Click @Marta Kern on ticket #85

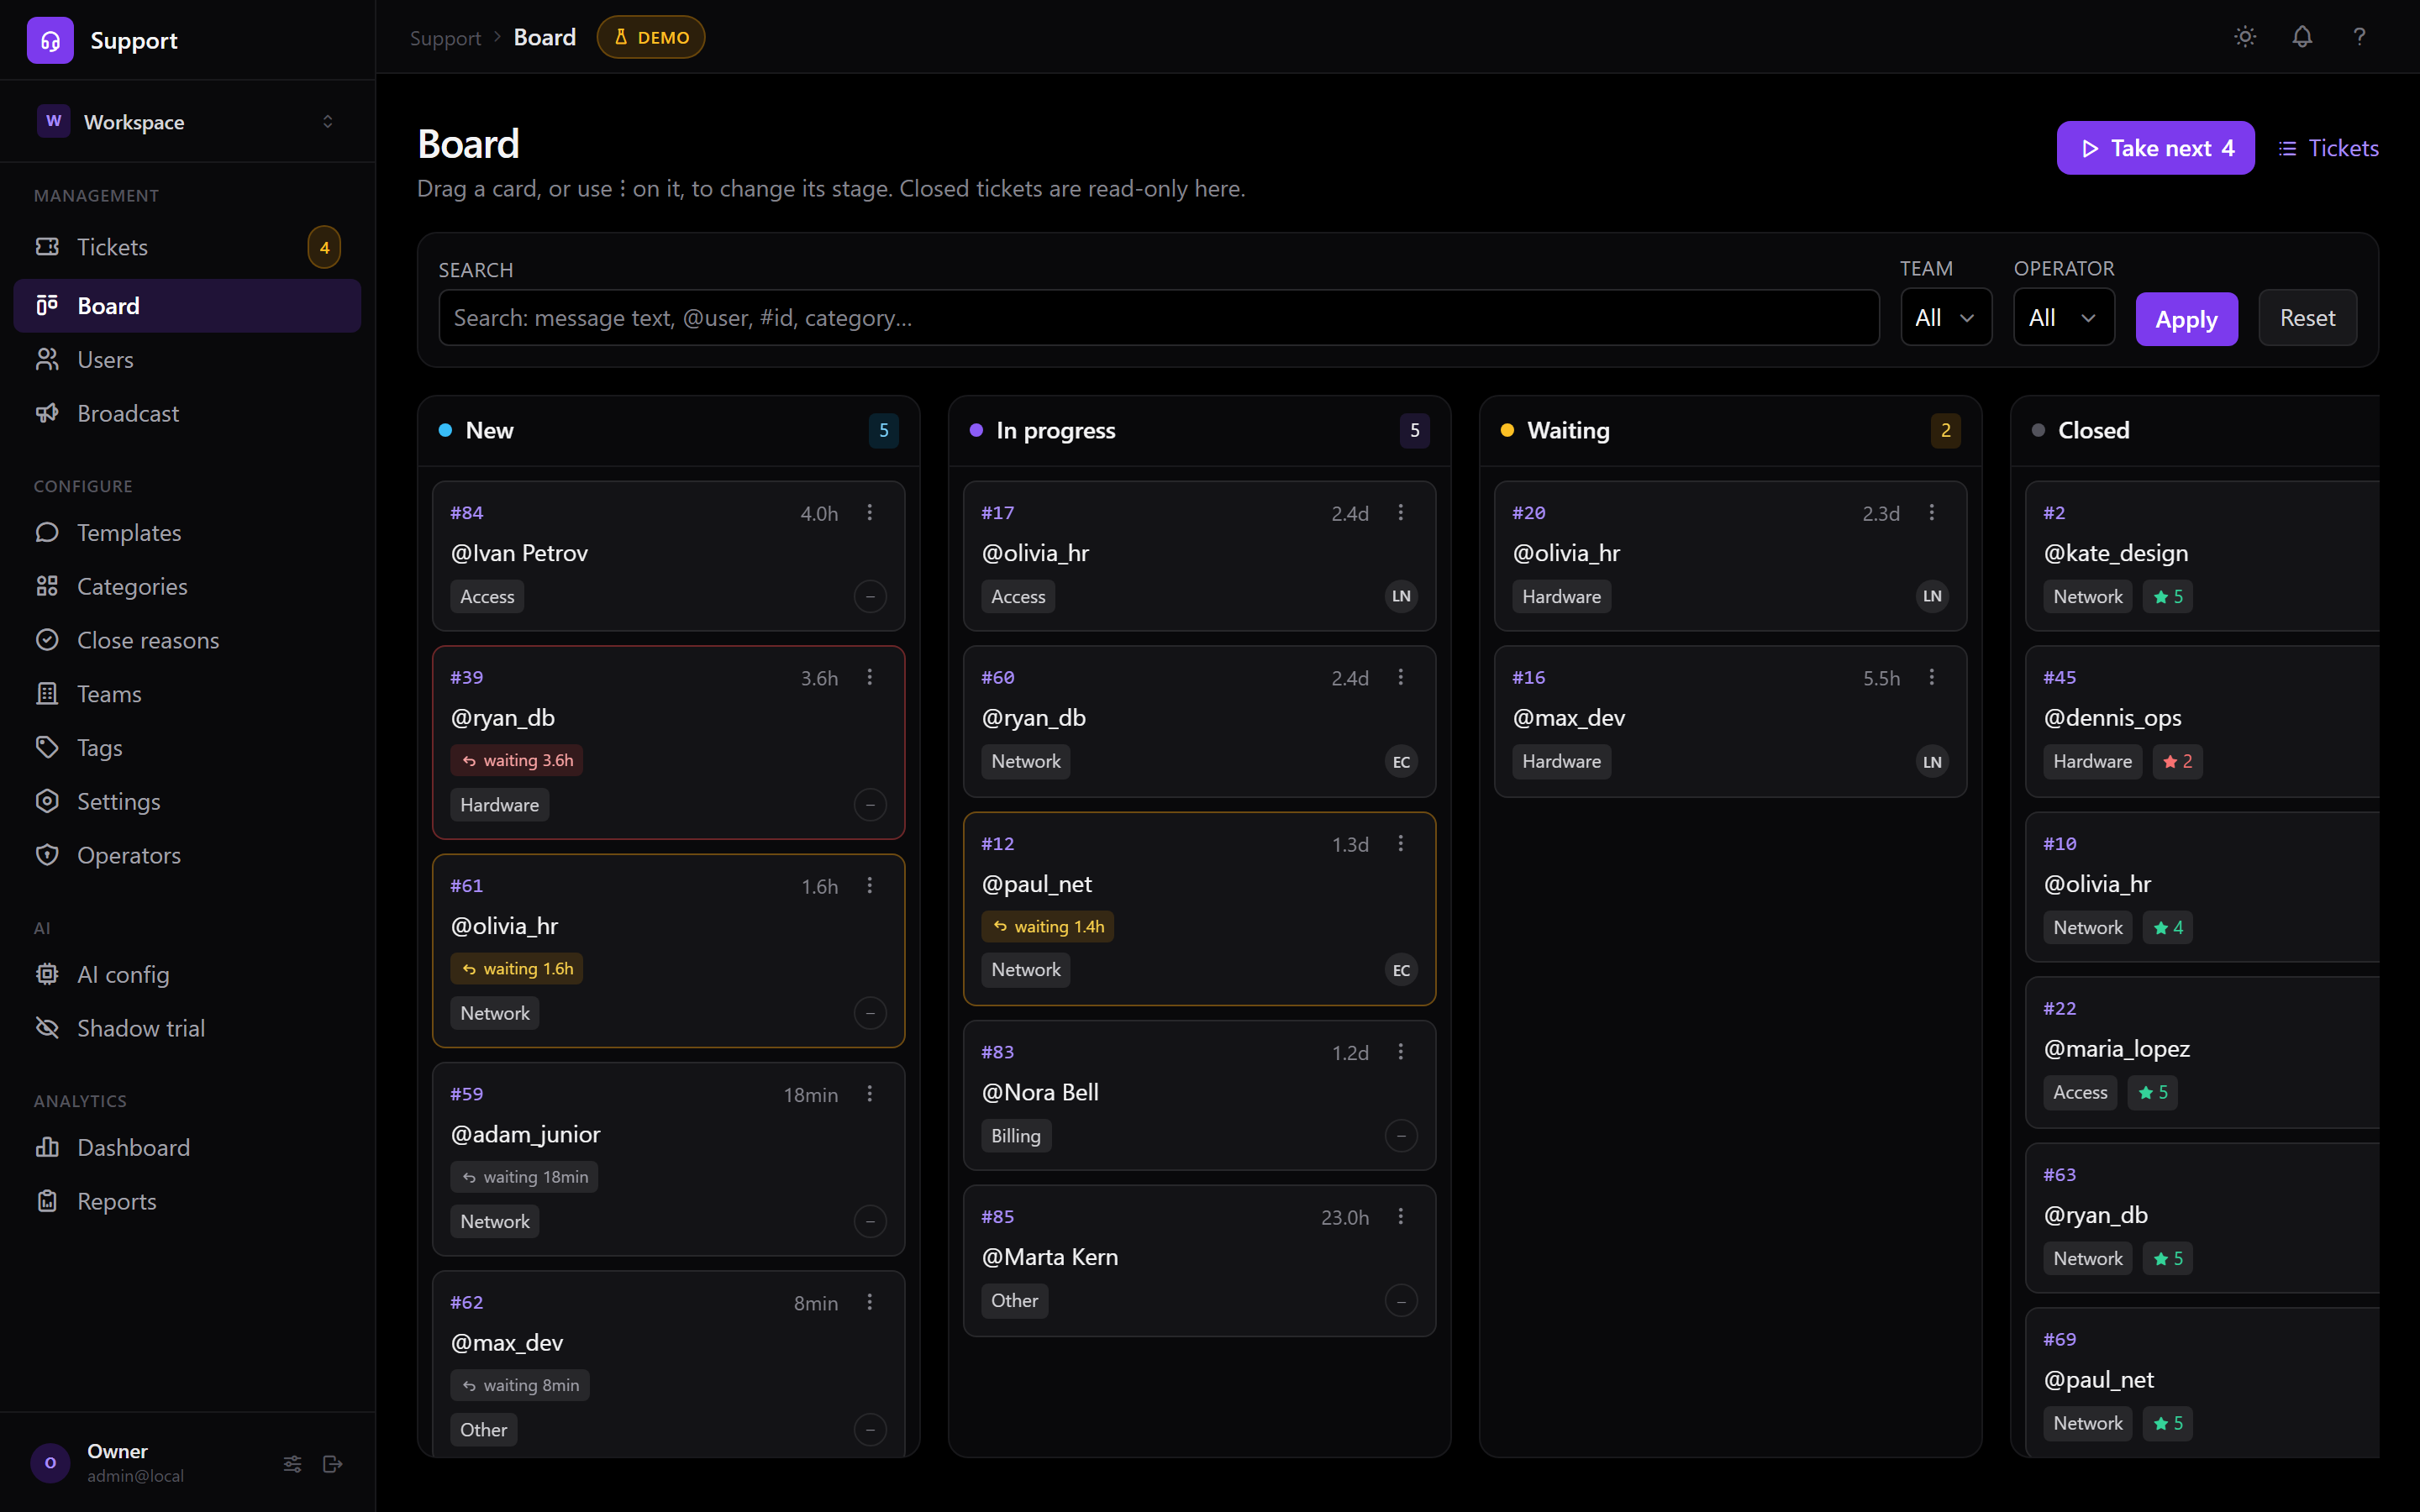click(x=1050, y=1257)
